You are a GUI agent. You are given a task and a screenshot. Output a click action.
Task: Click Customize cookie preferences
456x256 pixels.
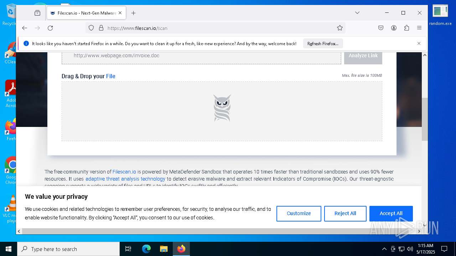point(299,213)
